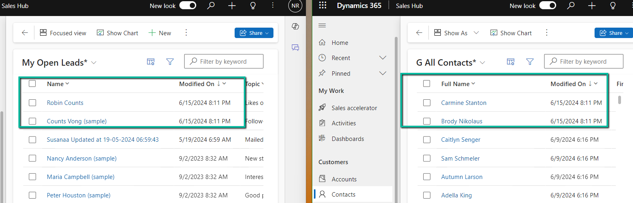Viewport: 633px width, 203px height.
Task: Open search using right window magnifier icon
Action: [571, 6]
